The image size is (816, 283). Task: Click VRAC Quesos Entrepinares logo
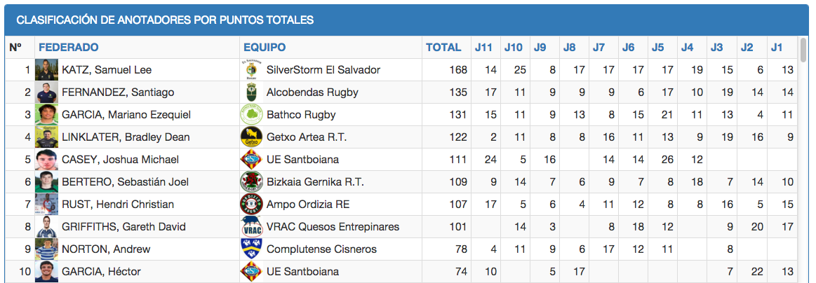[251, 227]
